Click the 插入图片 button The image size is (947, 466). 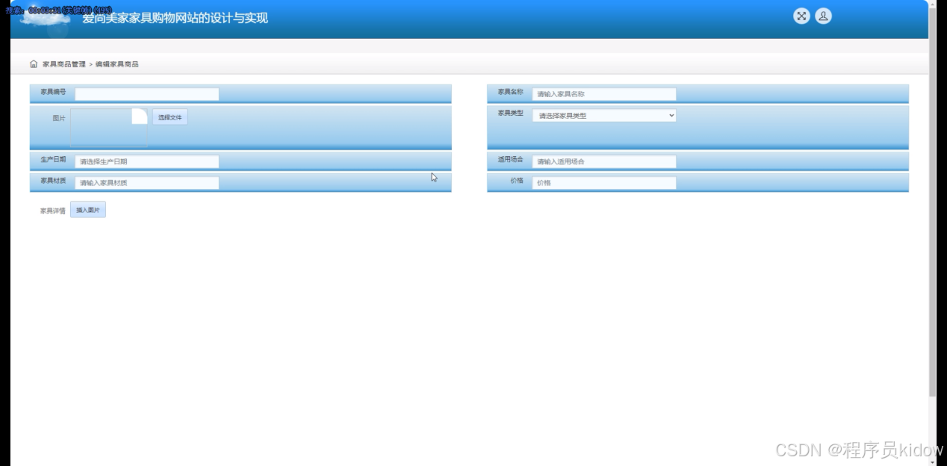click(88, 211)
